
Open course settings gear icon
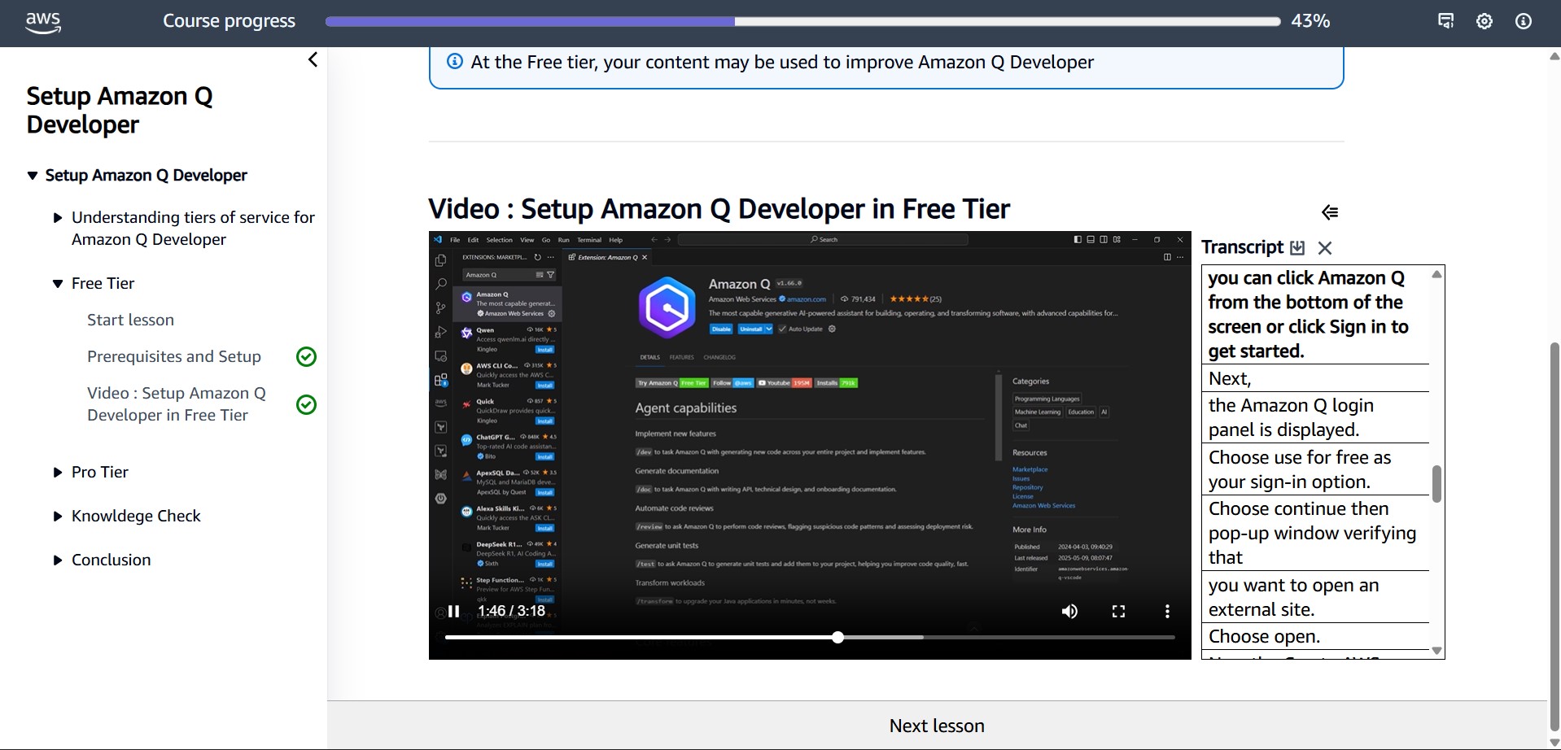(x=1484, y=21)
